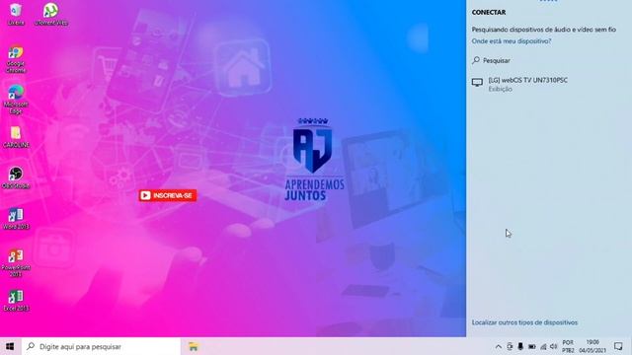Open 'Localizar outros tipos de dispositivos' link

click(524, 322)
